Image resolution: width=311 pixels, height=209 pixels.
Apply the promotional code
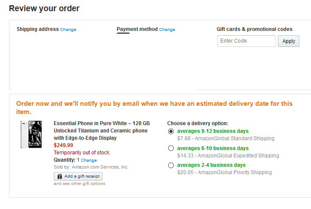289,41
